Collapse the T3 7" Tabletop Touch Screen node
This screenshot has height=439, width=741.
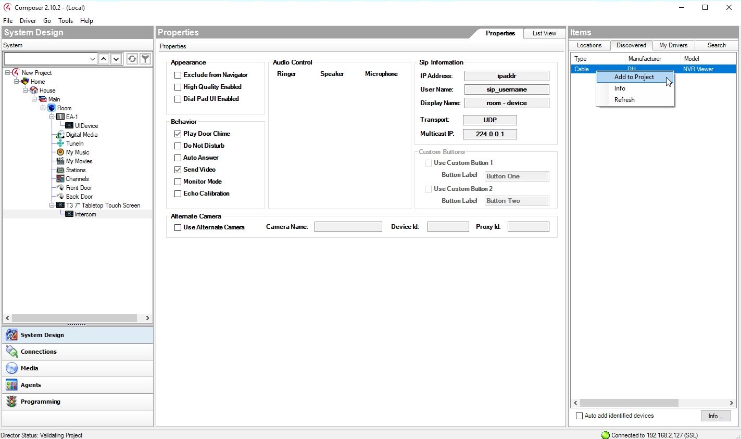52,205
